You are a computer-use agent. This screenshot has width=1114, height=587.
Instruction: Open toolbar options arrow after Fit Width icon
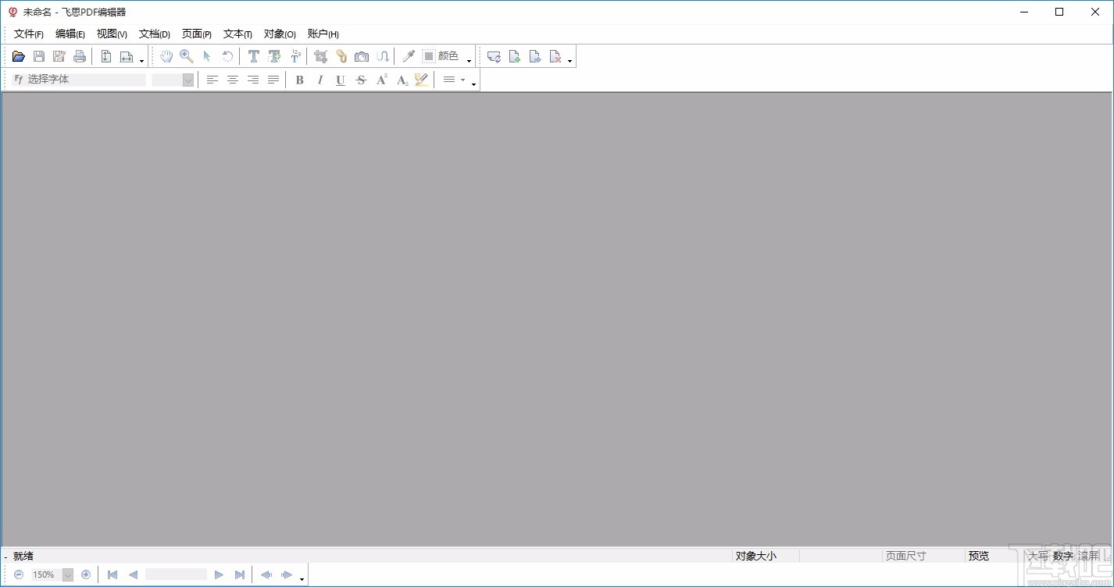pyautogui.click(x=141, y=61)
